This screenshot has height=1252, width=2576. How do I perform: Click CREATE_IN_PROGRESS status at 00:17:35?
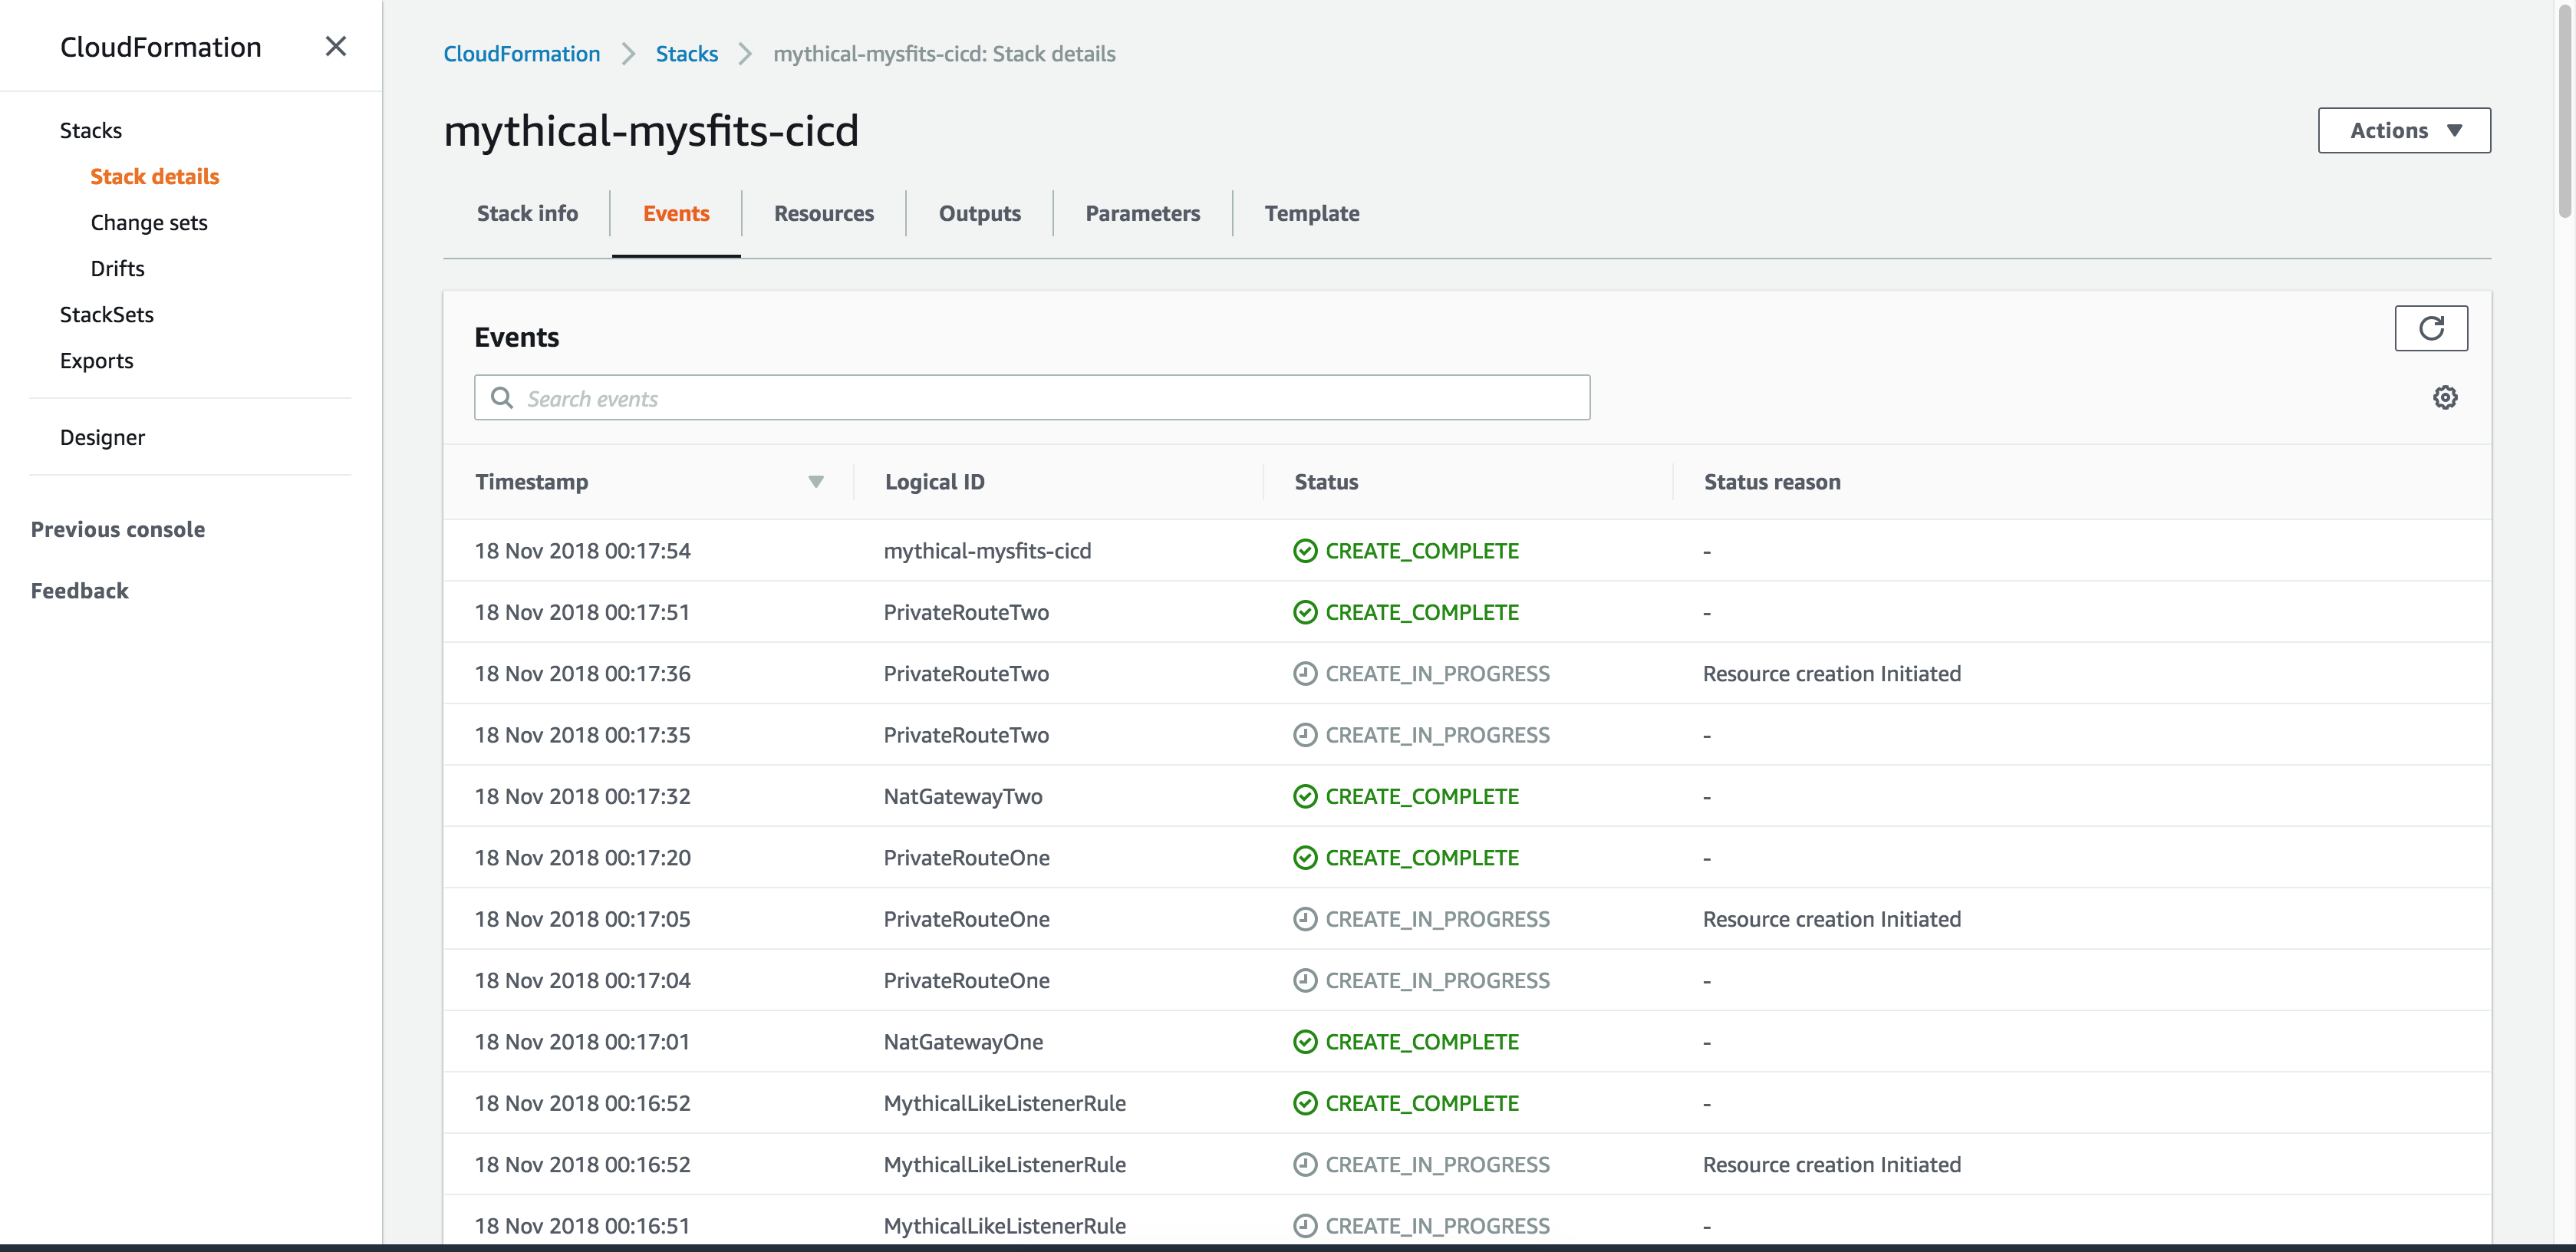click(x=1437, y=735)
